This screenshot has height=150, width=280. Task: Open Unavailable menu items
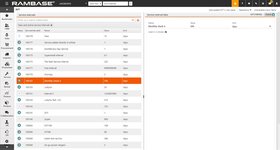pos(265,10)
